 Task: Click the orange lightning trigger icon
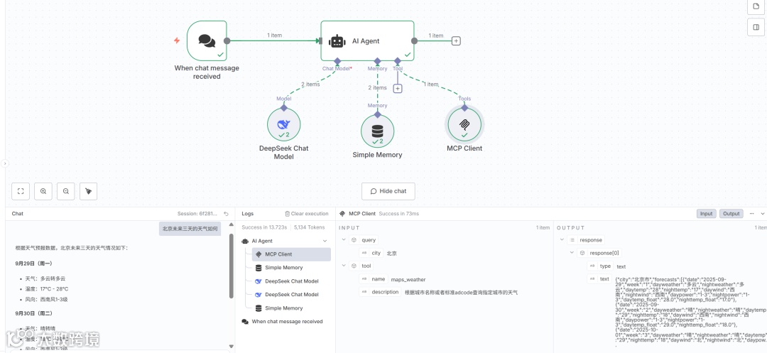tap(177, 40)
